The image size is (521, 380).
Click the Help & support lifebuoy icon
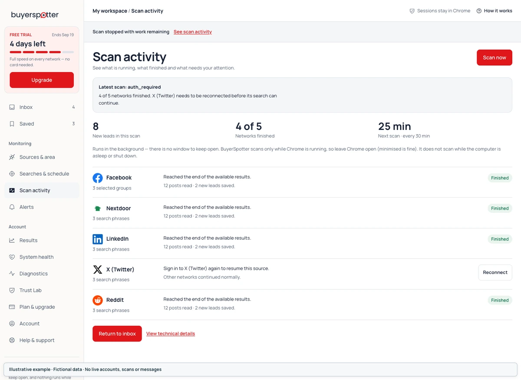tap(12, 340)
